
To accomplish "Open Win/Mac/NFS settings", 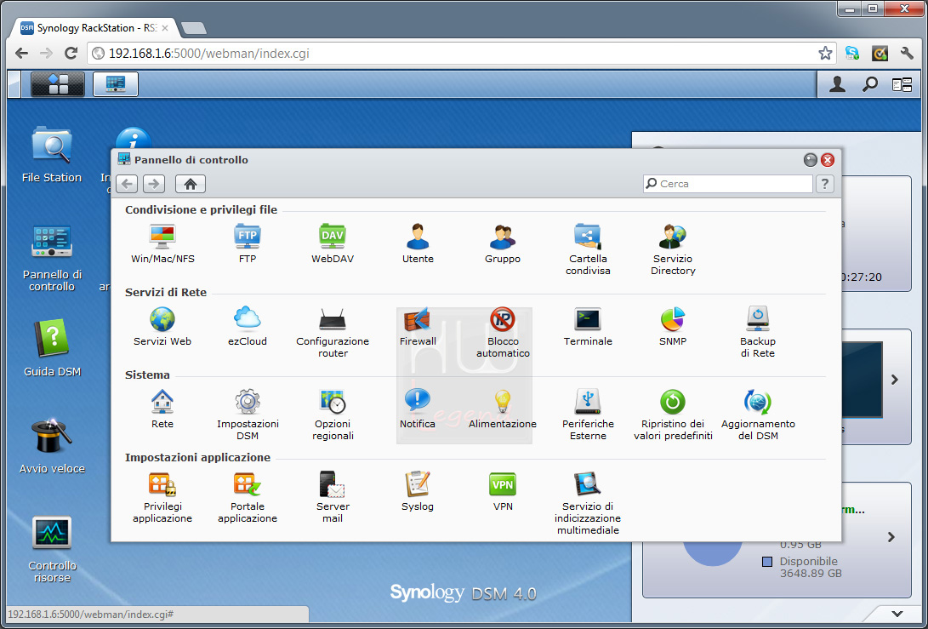I will (162, 243).
